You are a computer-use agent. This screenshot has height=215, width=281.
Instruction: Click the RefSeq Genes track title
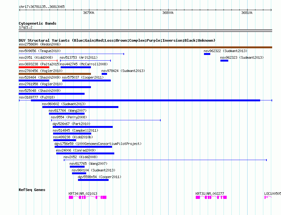click(x=32, y=190)
